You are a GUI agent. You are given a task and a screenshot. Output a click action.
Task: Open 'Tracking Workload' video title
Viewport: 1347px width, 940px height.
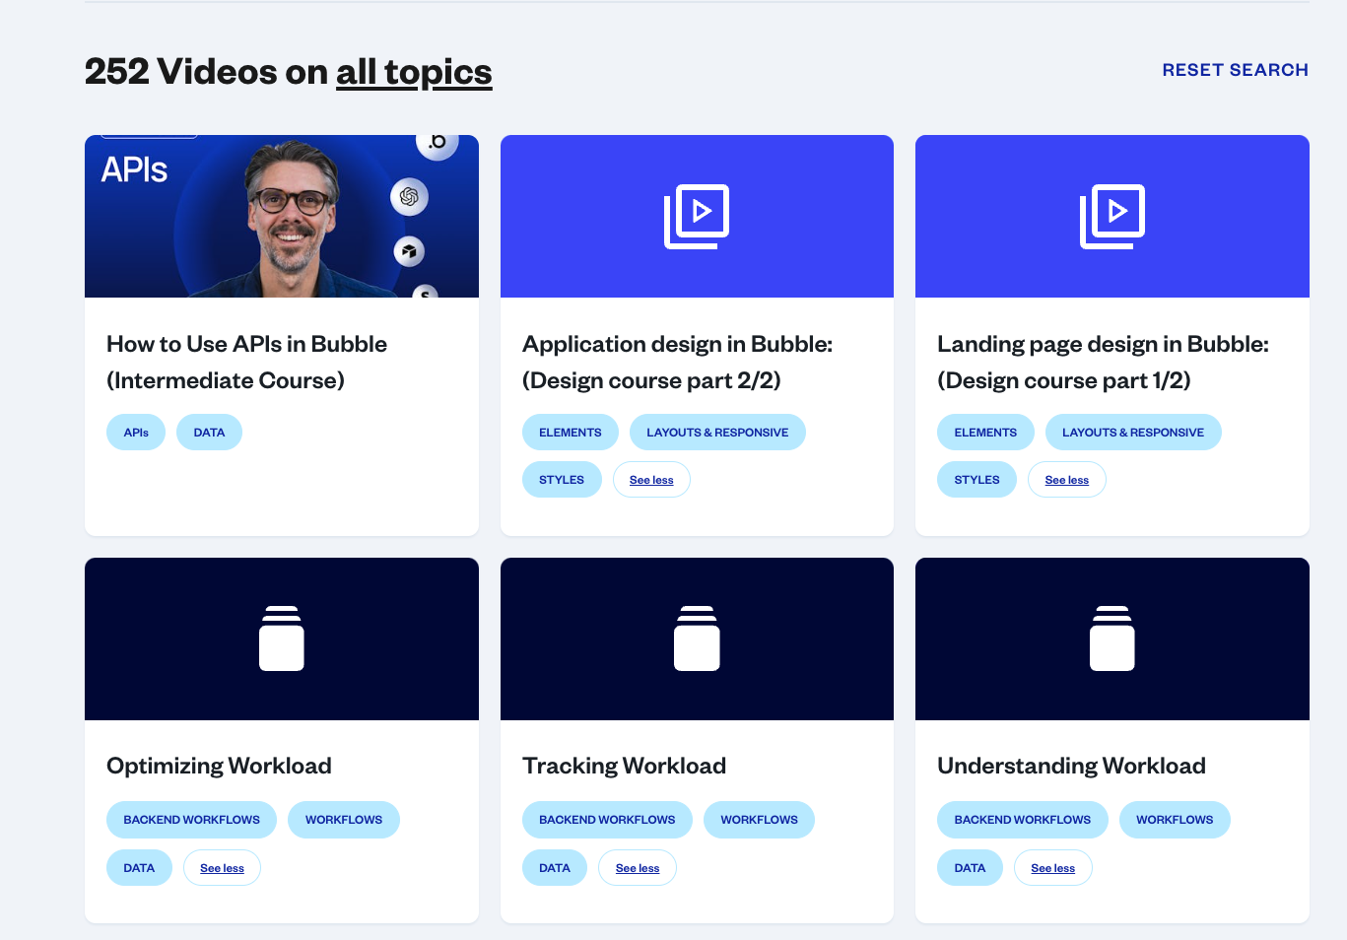click(x=624, y=766)
